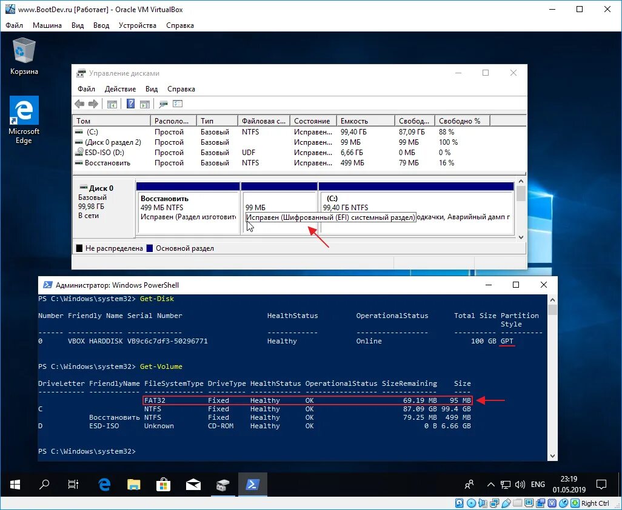This screenshot has height=510, width=622.
Task: Open Disk Management Действие menu
Action: tap(120, 89)
